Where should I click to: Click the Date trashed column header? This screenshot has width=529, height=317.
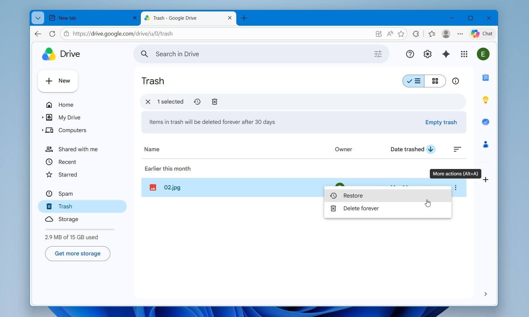(407, 149)
